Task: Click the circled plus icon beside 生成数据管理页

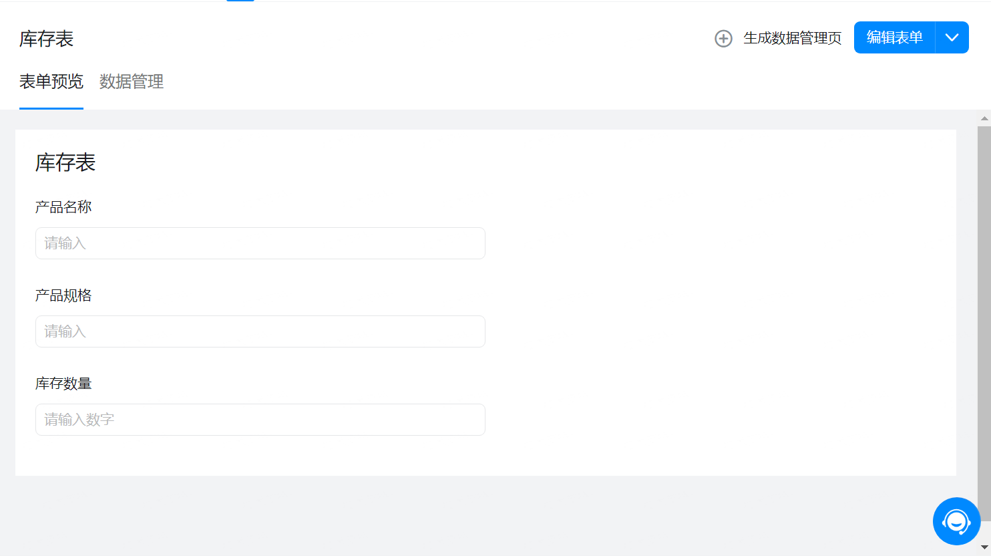Action: (x=723, y=38)
